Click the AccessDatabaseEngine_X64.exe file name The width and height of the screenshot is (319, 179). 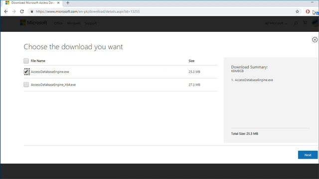[53, 85]
